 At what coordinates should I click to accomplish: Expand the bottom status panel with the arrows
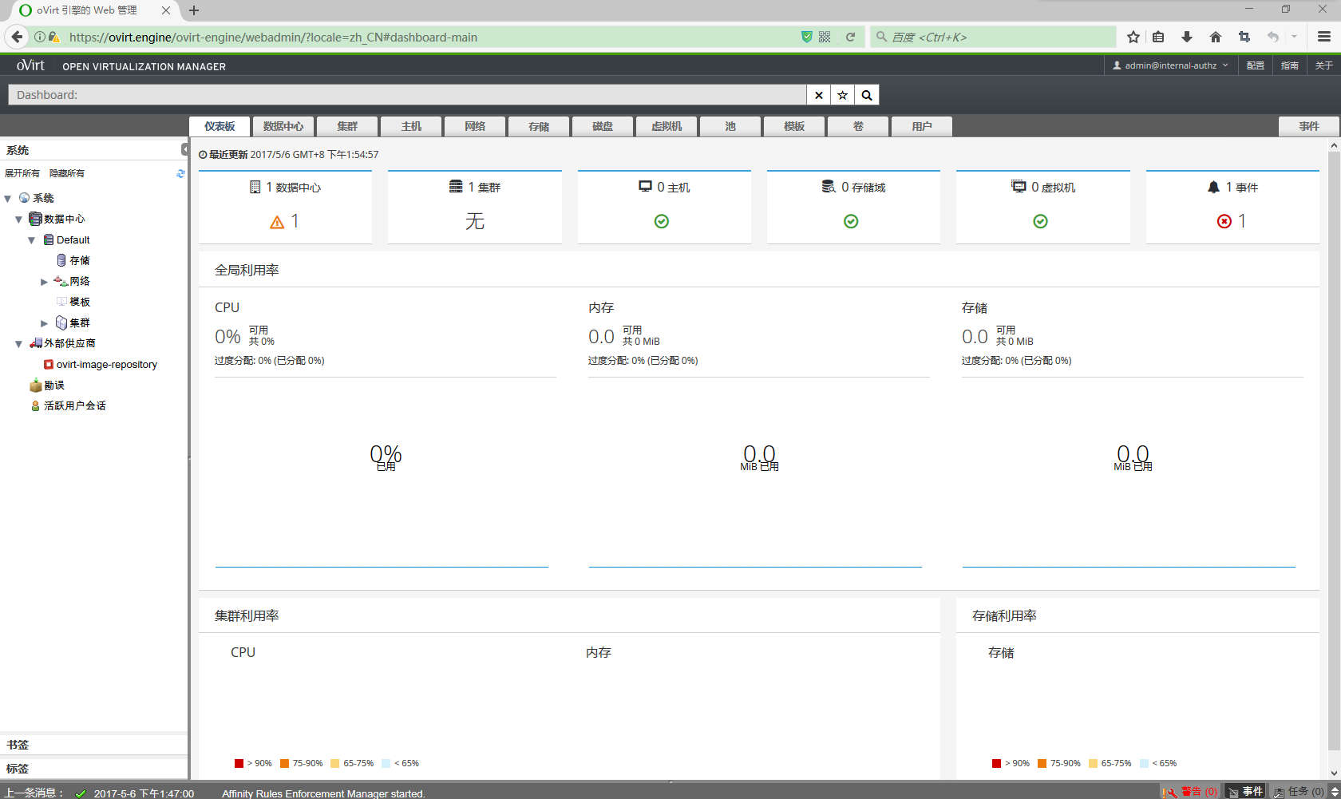(1335, 792)
